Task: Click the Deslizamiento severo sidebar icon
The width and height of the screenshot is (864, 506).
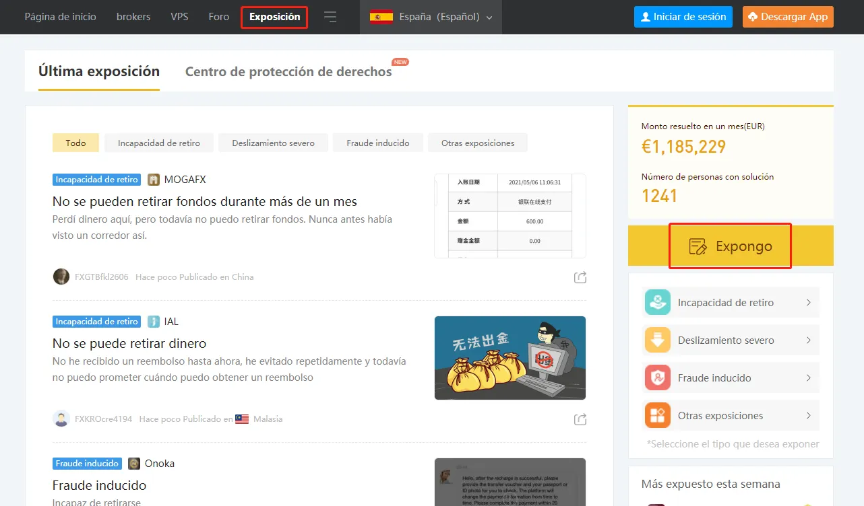Action: 658,340
